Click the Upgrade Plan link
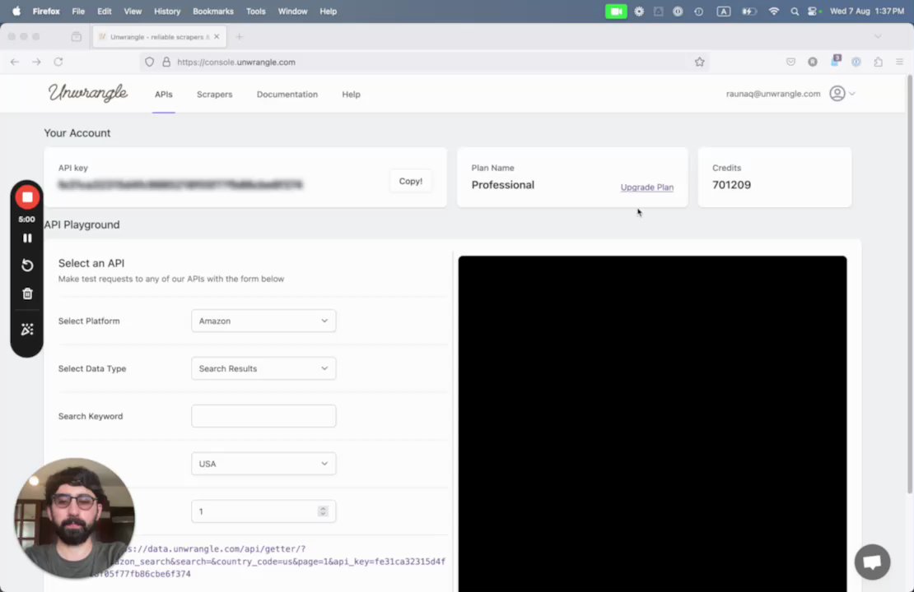Screen dimensions: 914x592 (x=646, y=187)
